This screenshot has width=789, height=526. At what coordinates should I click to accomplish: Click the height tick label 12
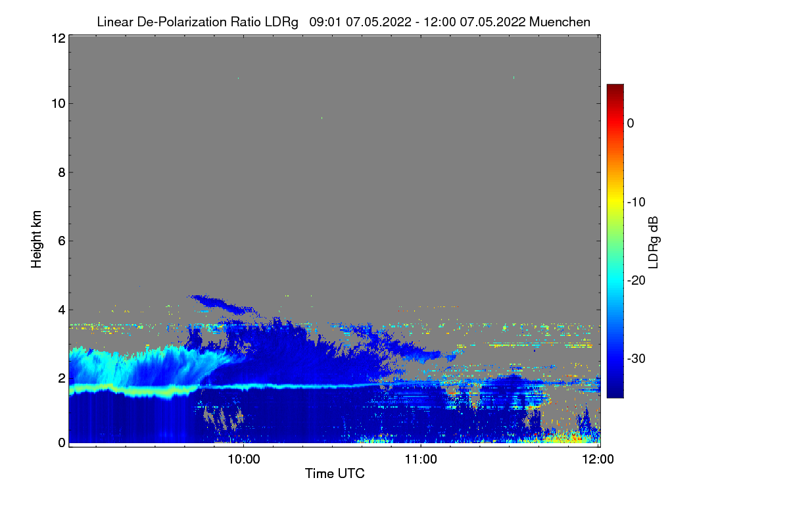pyautogui.click(x=58, y=38)
